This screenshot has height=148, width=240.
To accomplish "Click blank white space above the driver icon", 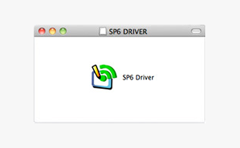I will [104, 49].
